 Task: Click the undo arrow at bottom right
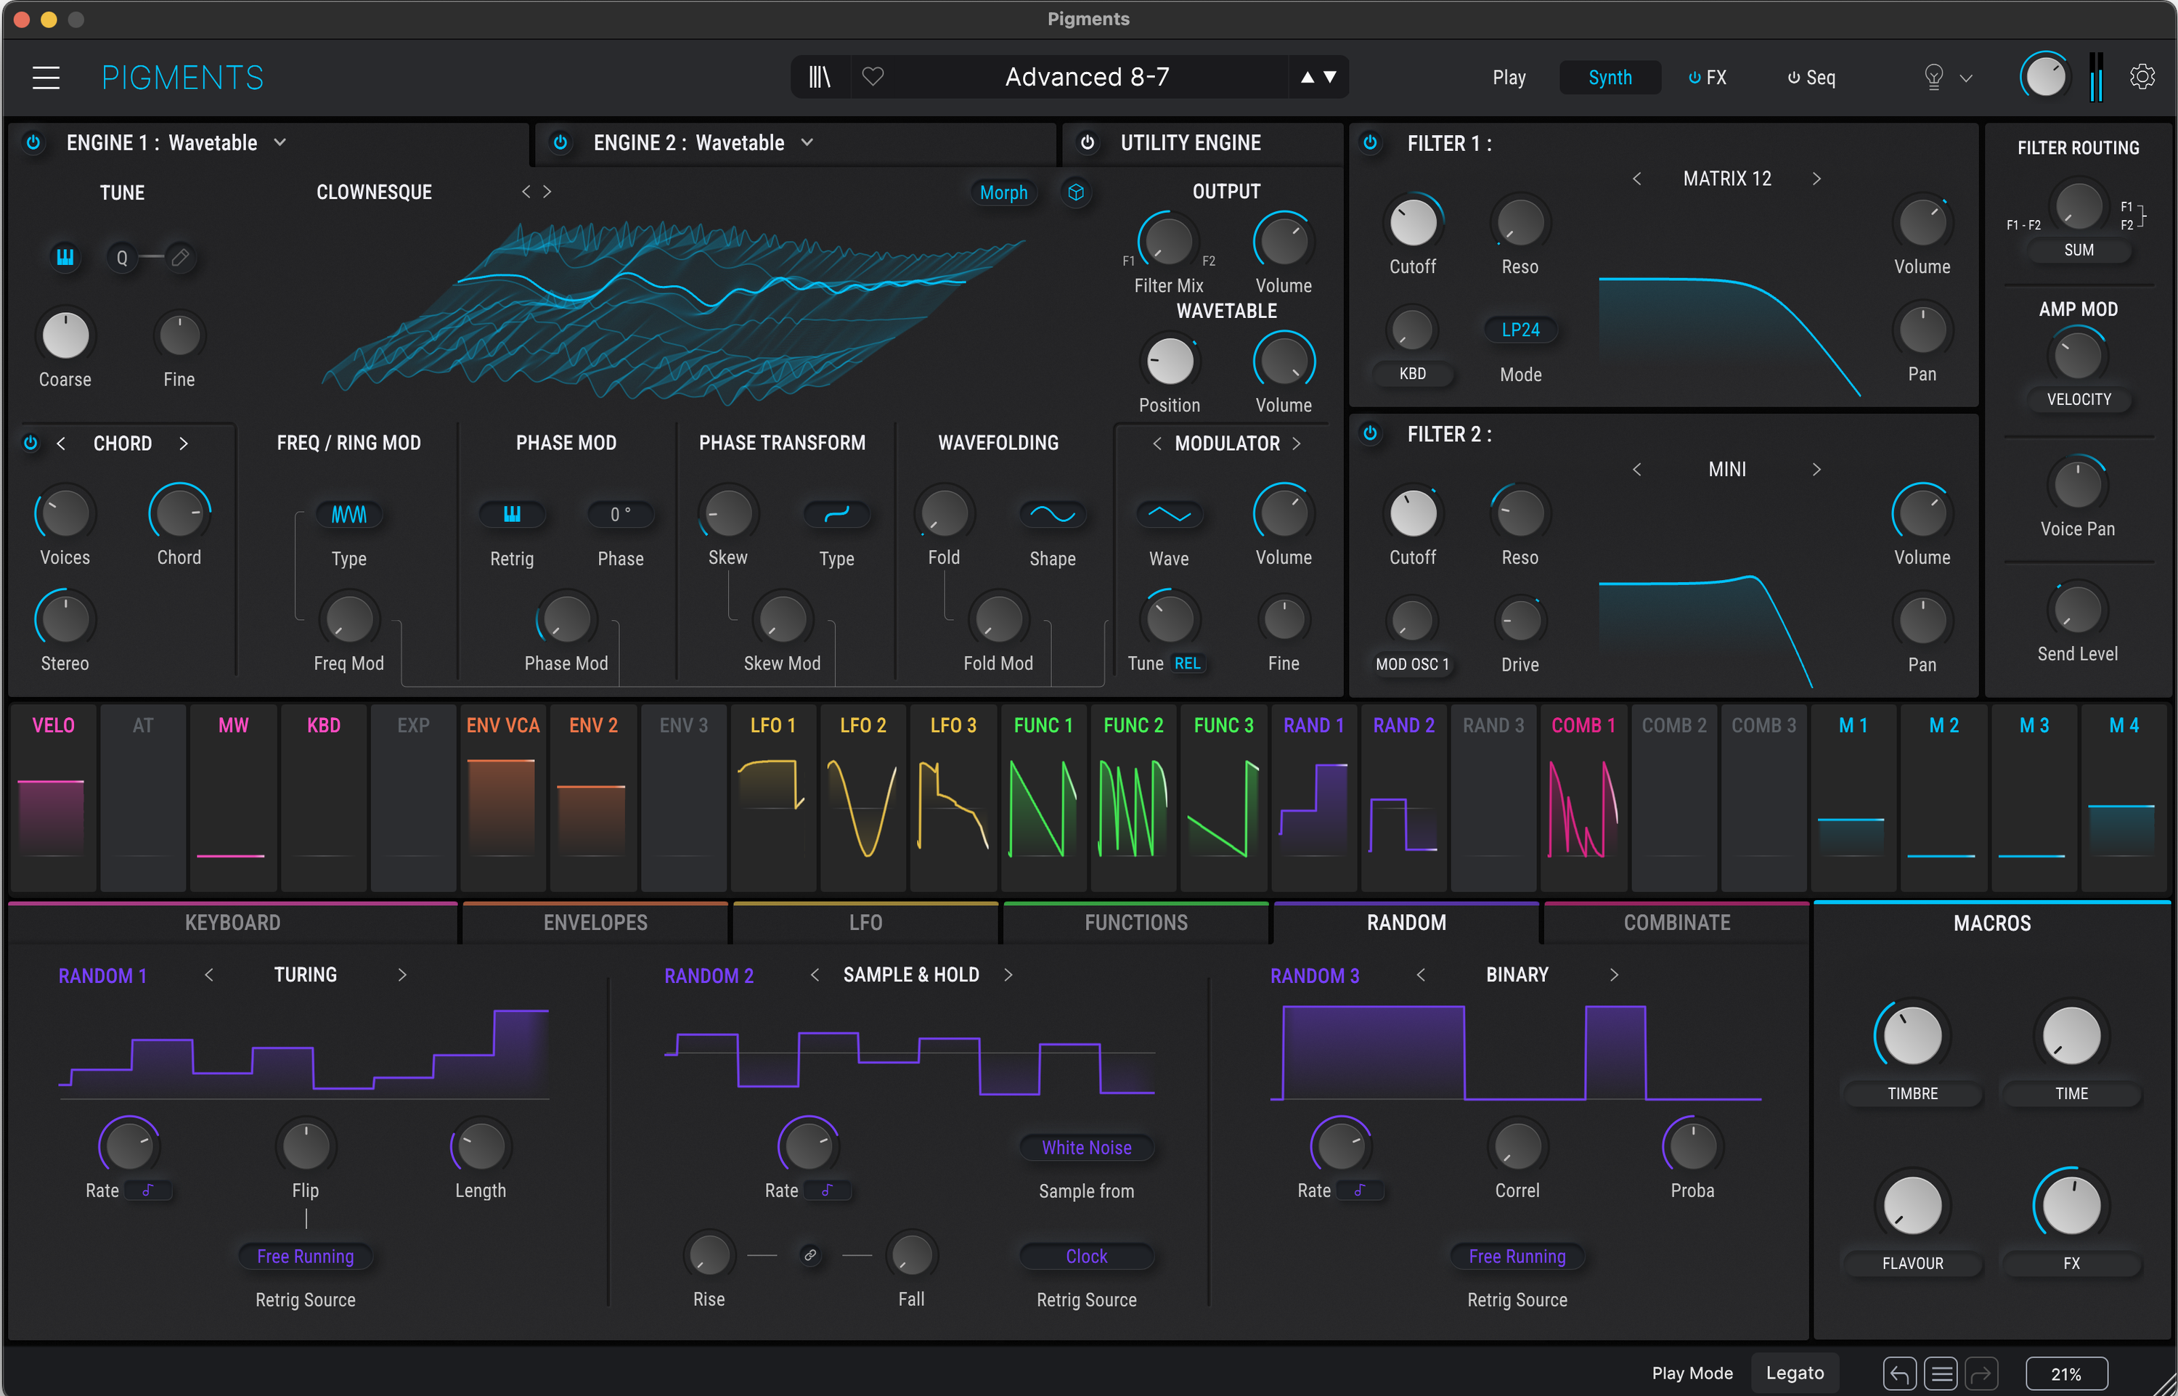pyautogui.click(x=1901, y=1373)
